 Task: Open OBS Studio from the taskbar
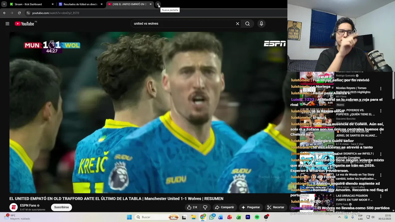coord(266,217)
